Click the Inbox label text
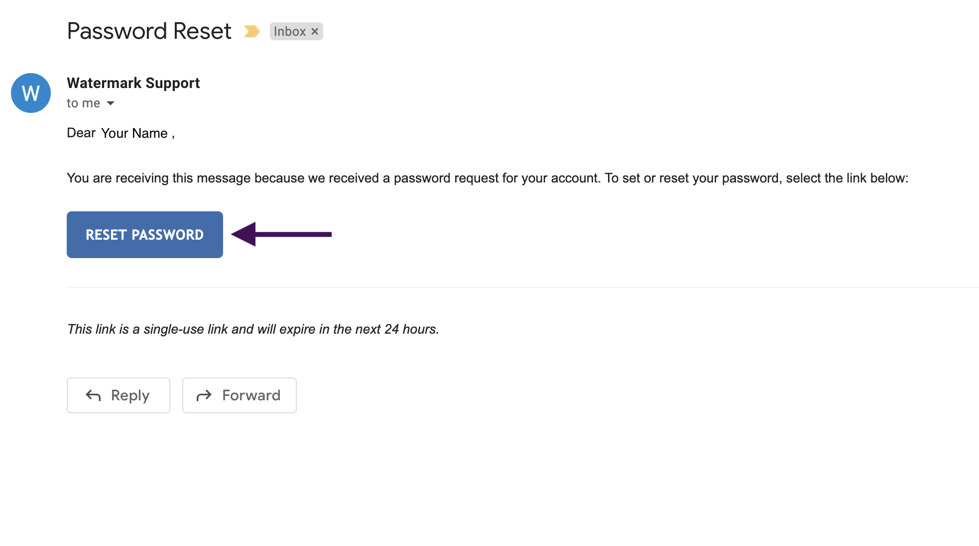 point(289,31)
